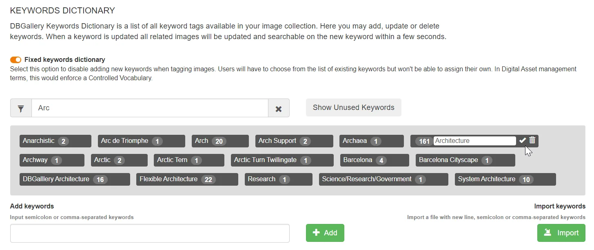Click the filter text box containing Arc
Image resolution: width=594 pixels, height=250 pixels.
point(150,108)
